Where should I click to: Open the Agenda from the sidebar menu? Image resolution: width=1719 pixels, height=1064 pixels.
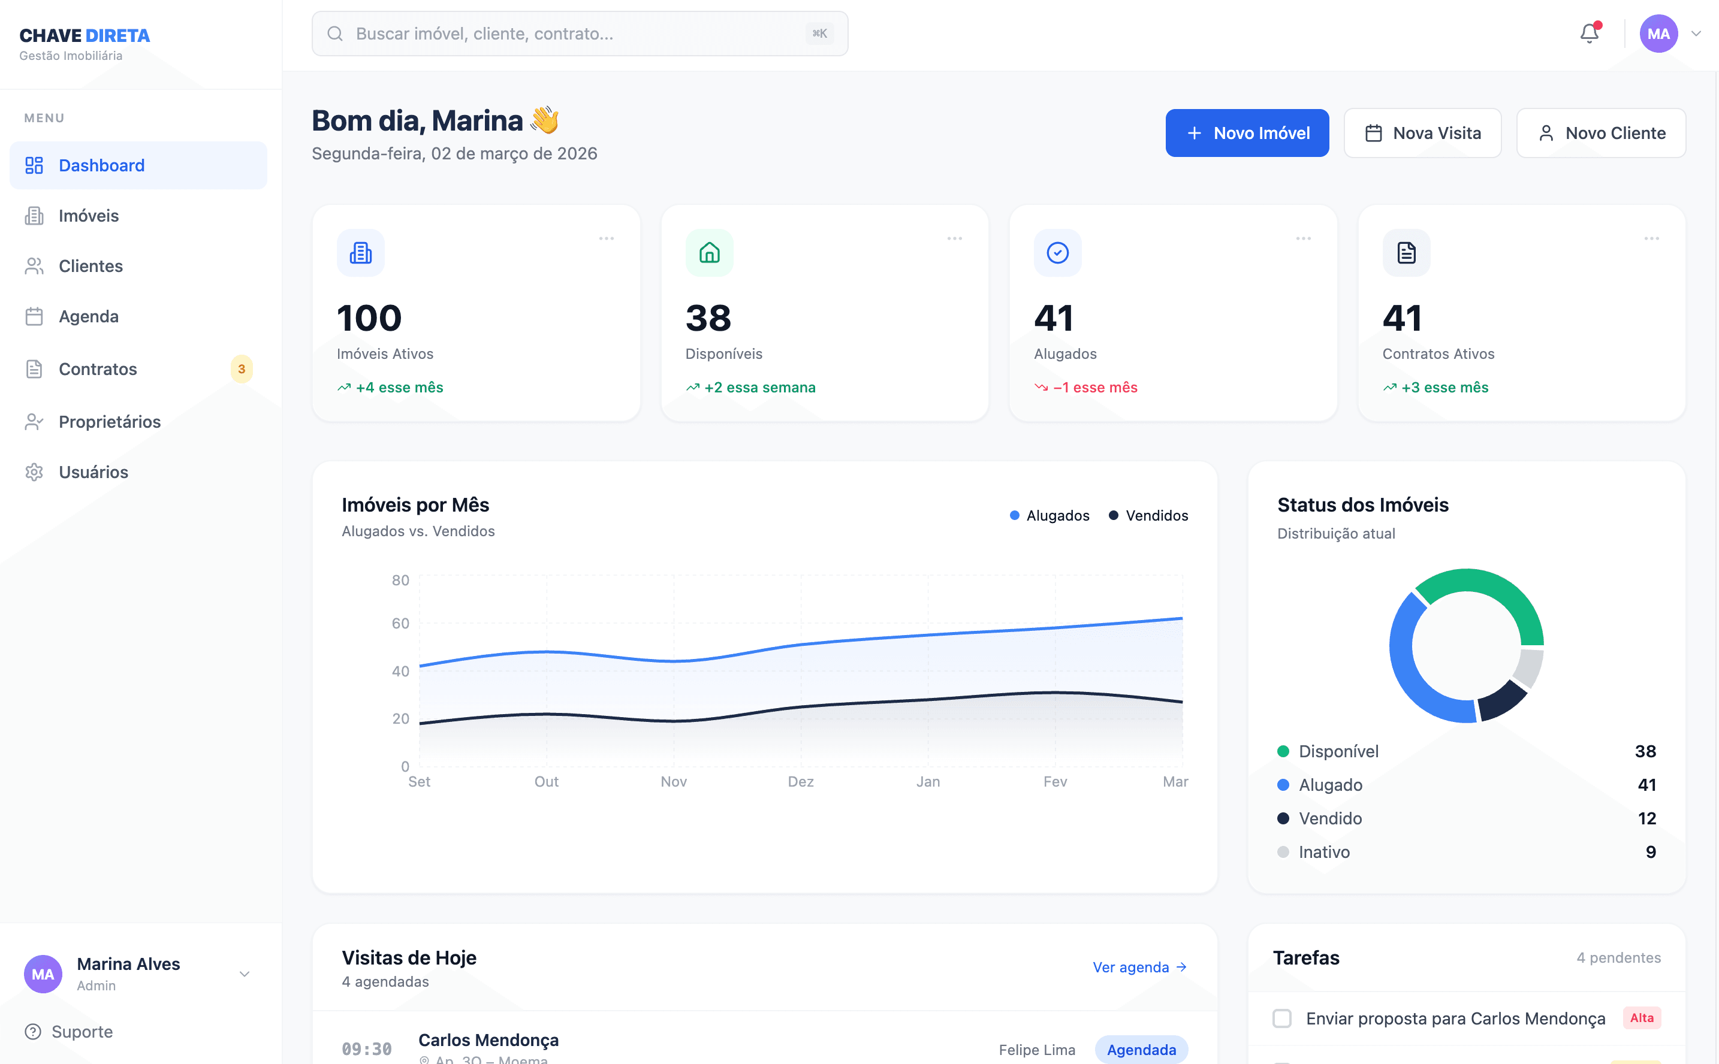[x=89, y=316]
